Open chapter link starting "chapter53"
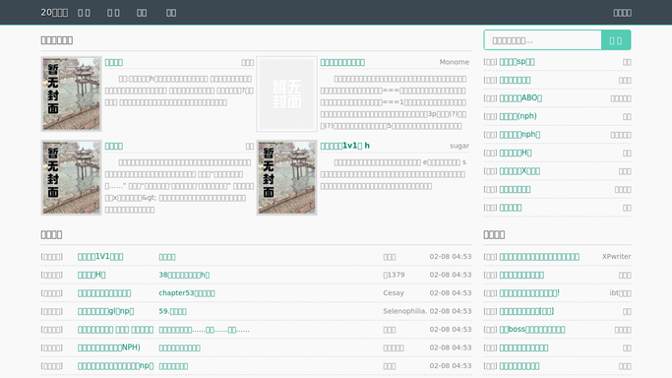 tap(187, 293)
